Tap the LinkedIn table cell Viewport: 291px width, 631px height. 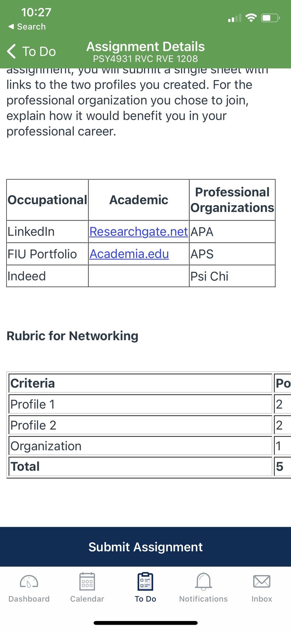pos(47,231)
